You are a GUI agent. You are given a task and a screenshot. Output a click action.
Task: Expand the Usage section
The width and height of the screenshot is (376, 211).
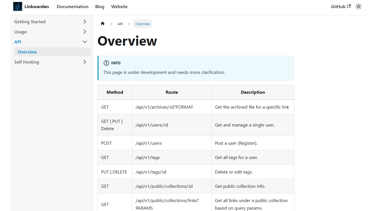pos(85,32)
